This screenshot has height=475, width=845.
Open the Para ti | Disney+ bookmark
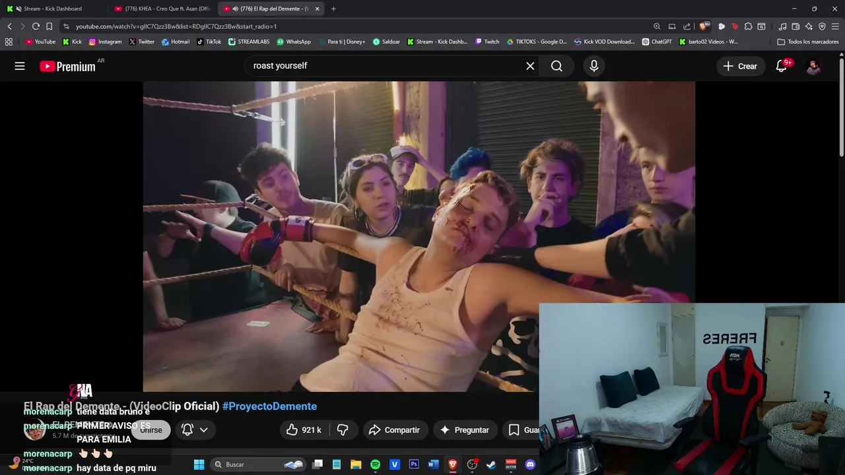coord(341,42)
